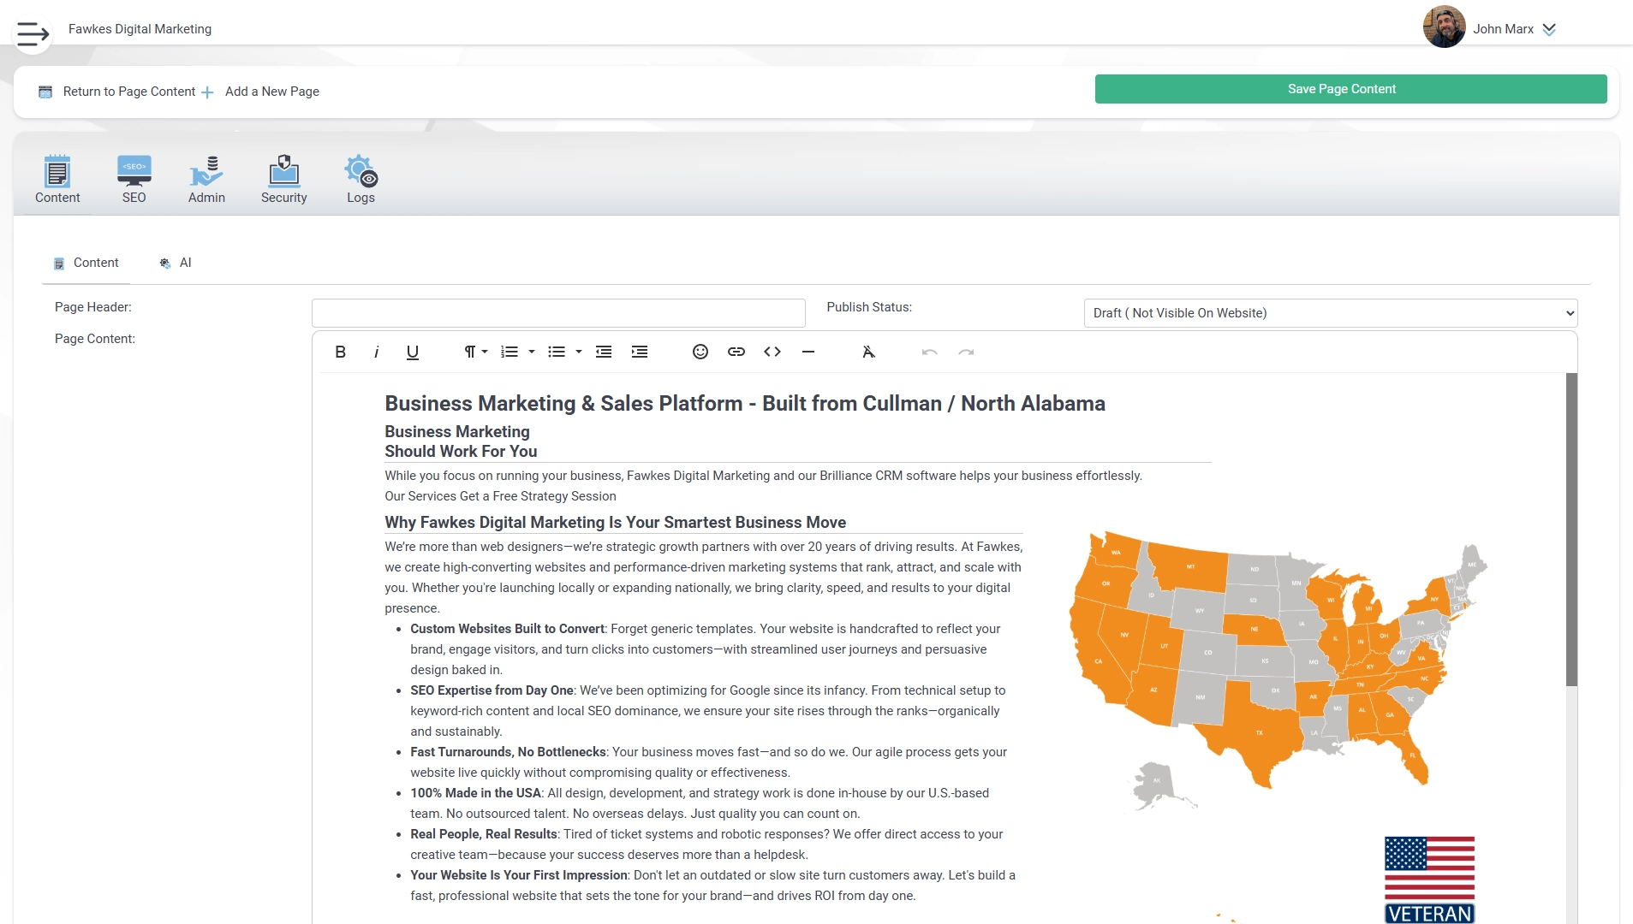Switch to the Content sub-tab

86,264
